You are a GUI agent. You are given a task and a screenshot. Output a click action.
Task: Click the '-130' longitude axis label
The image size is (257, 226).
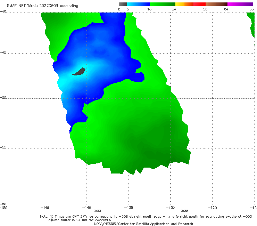(171, 208)
